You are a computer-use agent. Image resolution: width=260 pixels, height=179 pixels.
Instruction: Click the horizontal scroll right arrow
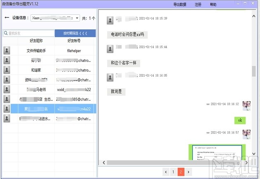[x=246, y=163]
